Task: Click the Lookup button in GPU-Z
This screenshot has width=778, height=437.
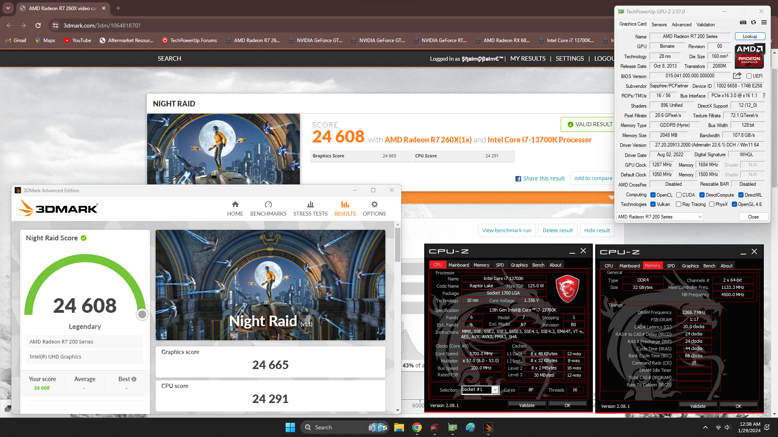Action: pyautogui.click(x=750, y=36)
